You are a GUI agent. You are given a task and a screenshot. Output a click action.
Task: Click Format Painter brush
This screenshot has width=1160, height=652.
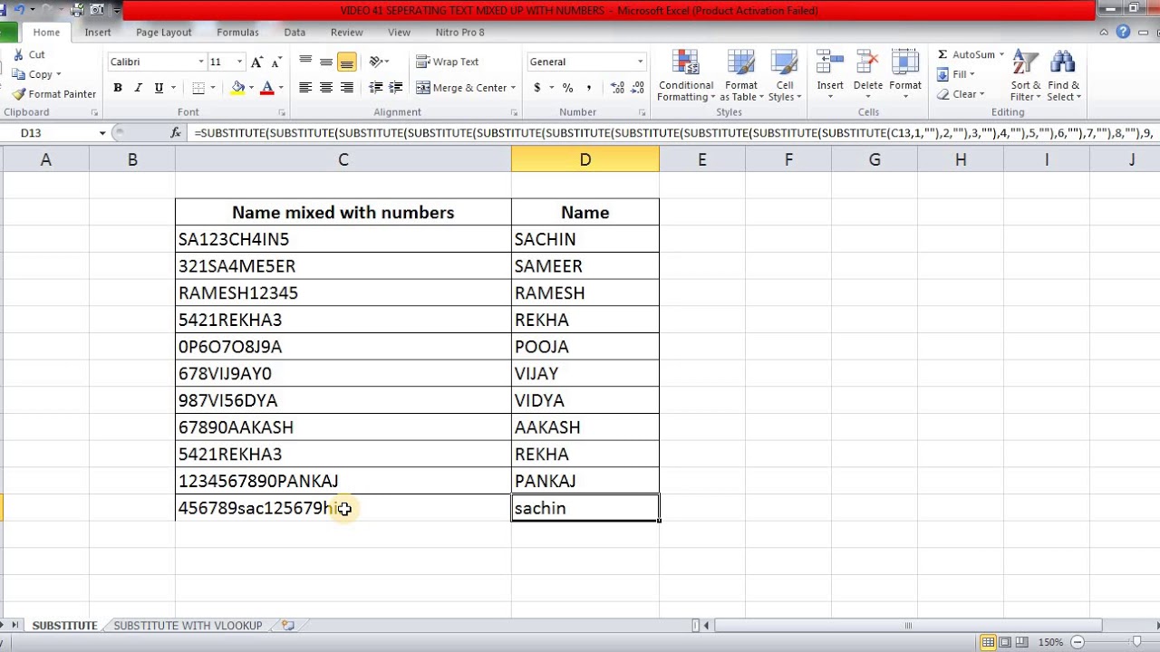point(18,93)
